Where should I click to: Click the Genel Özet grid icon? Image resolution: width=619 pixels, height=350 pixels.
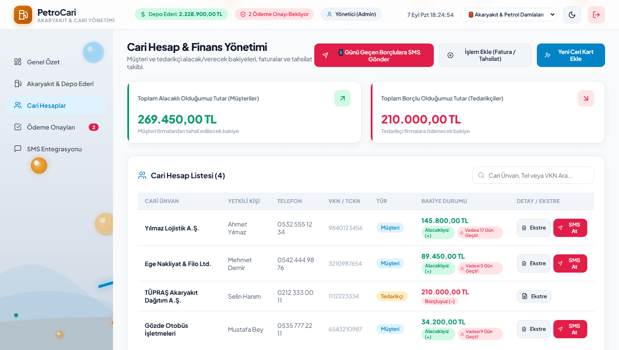pyautogui.click(x=18, y=62)
